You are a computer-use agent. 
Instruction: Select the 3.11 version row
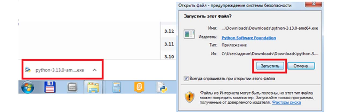169,44
